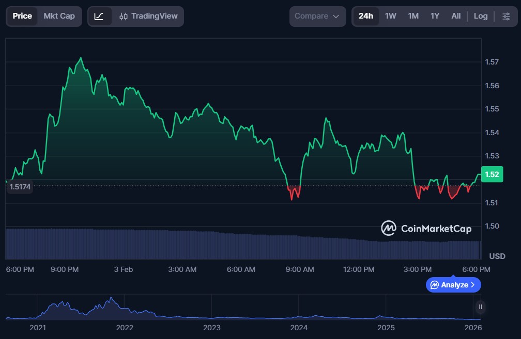Switch chart to Mkt Cap
Screen dimensions: 521x339
point(59,17)
